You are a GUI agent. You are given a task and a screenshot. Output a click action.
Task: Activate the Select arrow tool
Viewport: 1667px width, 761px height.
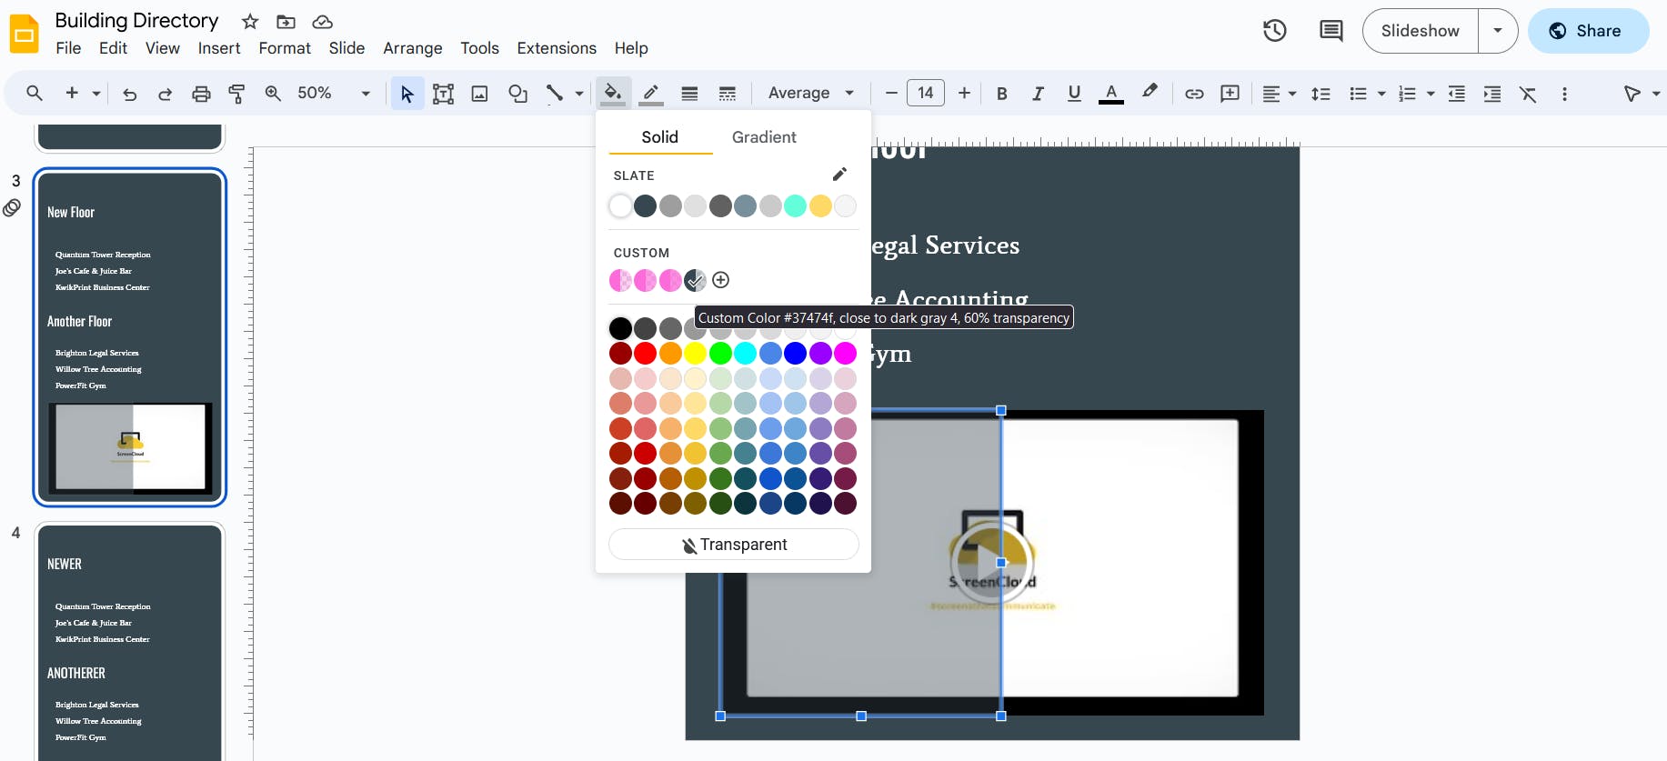point(407,94)
